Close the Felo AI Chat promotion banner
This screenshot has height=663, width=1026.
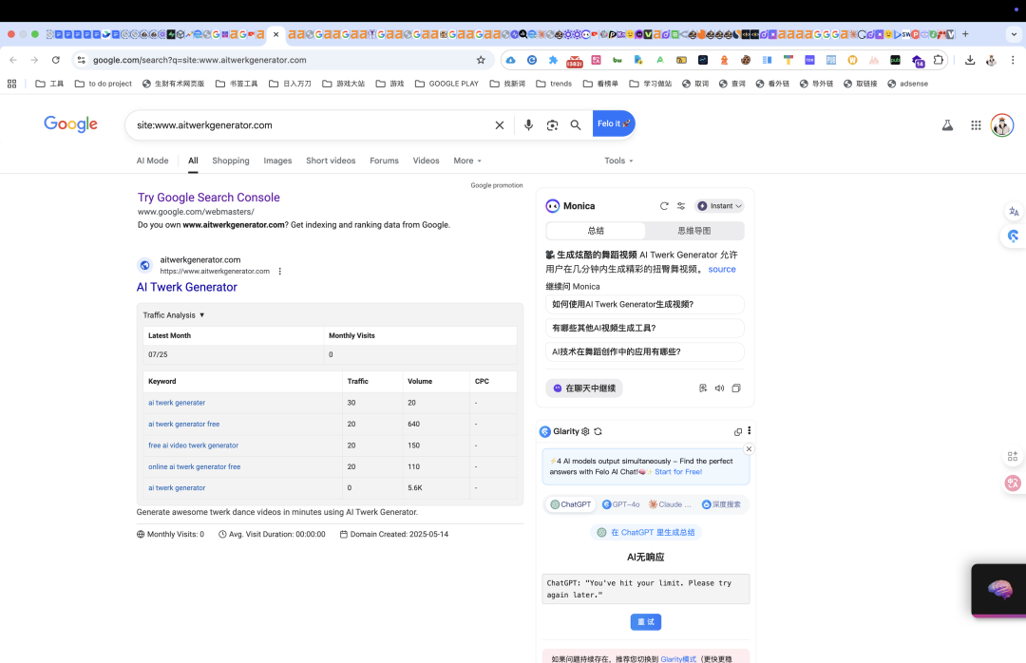pos(750,449)
